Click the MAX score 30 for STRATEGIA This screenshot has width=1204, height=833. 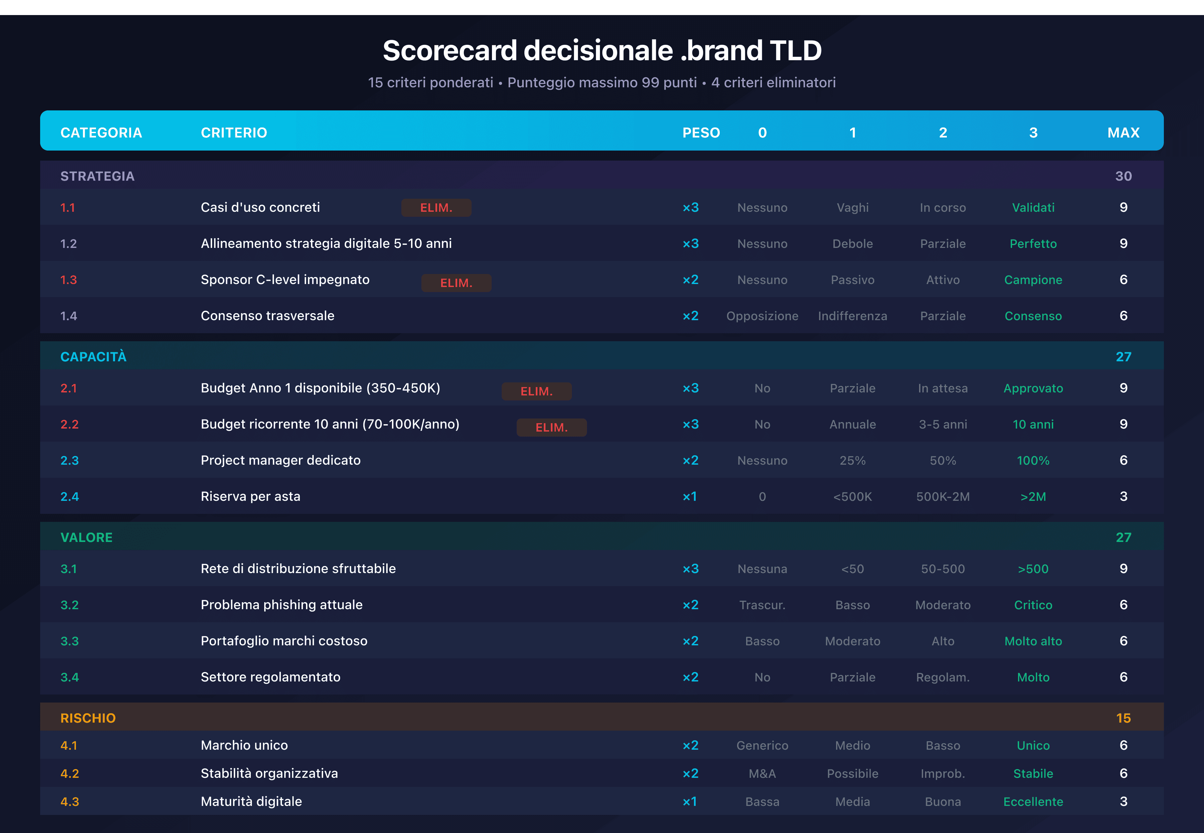click(x=1123, y=176)
